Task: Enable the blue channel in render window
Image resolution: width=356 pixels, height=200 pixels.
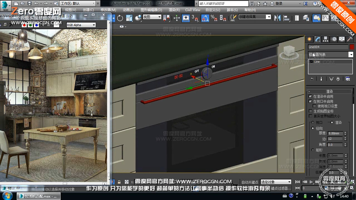Action: click(36, 25)
